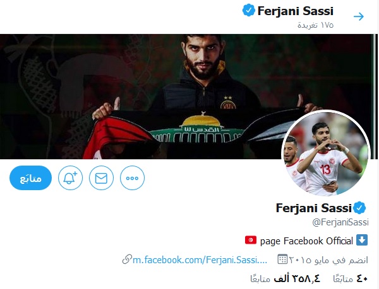379x289 pixels.
Task: Click the ١٧٥ تغريدة tweet count text
Action: [315, 25]
